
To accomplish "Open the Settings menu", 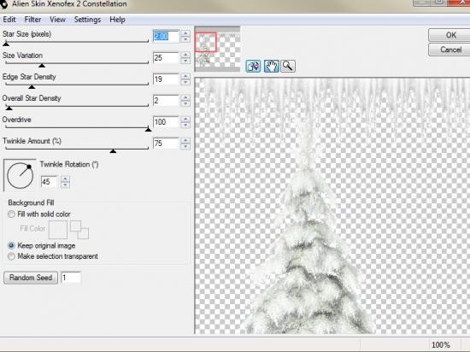I will tap(87, 20).
